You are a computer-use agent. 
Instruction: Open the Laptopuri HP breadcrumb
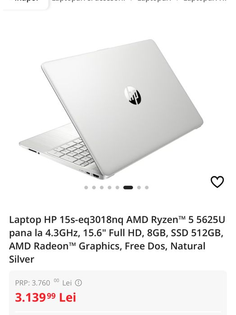pos(205,1)
